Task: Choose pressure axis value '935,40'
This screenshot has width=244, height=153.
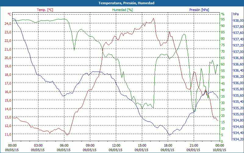Action: click(x=238, y=102)
